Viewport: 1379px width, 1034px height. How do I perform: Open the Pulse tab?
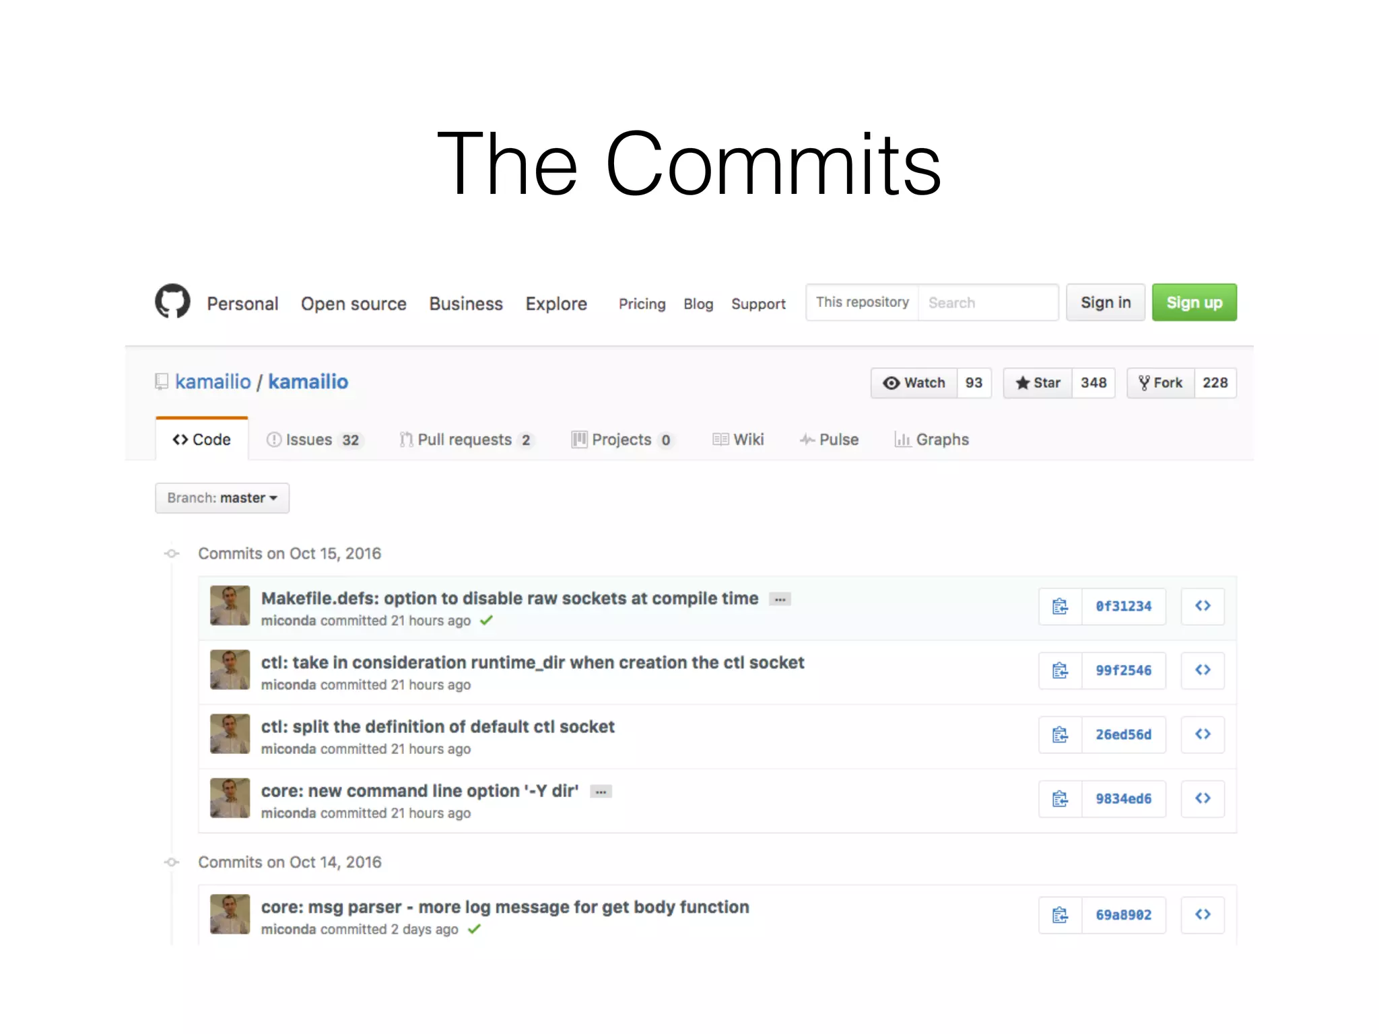829,440
